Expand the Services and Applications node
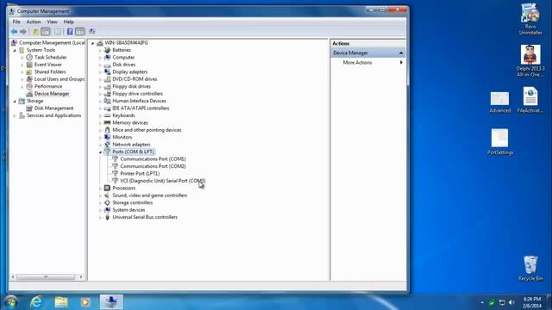This screenshot has height=310, width=552. pyautogui.click(x=15, y=115)
